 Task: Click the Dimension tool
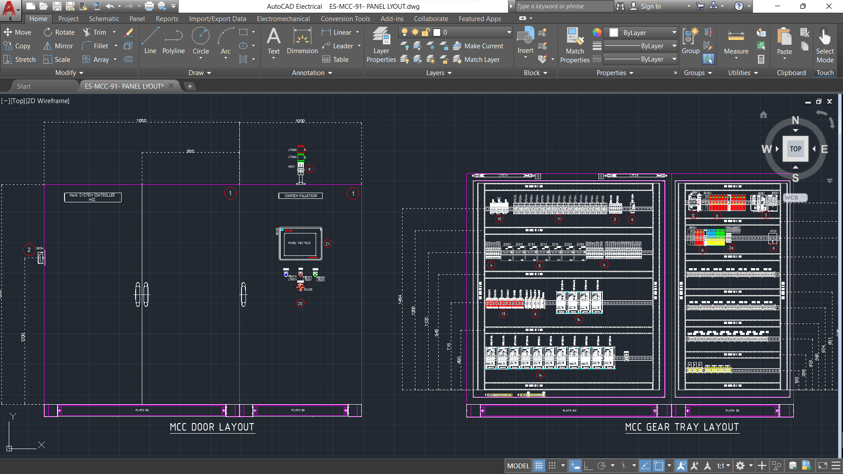pos(302,42)
